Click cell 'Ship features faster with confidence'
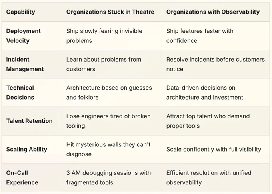272x194 pixels. (200, 36)
